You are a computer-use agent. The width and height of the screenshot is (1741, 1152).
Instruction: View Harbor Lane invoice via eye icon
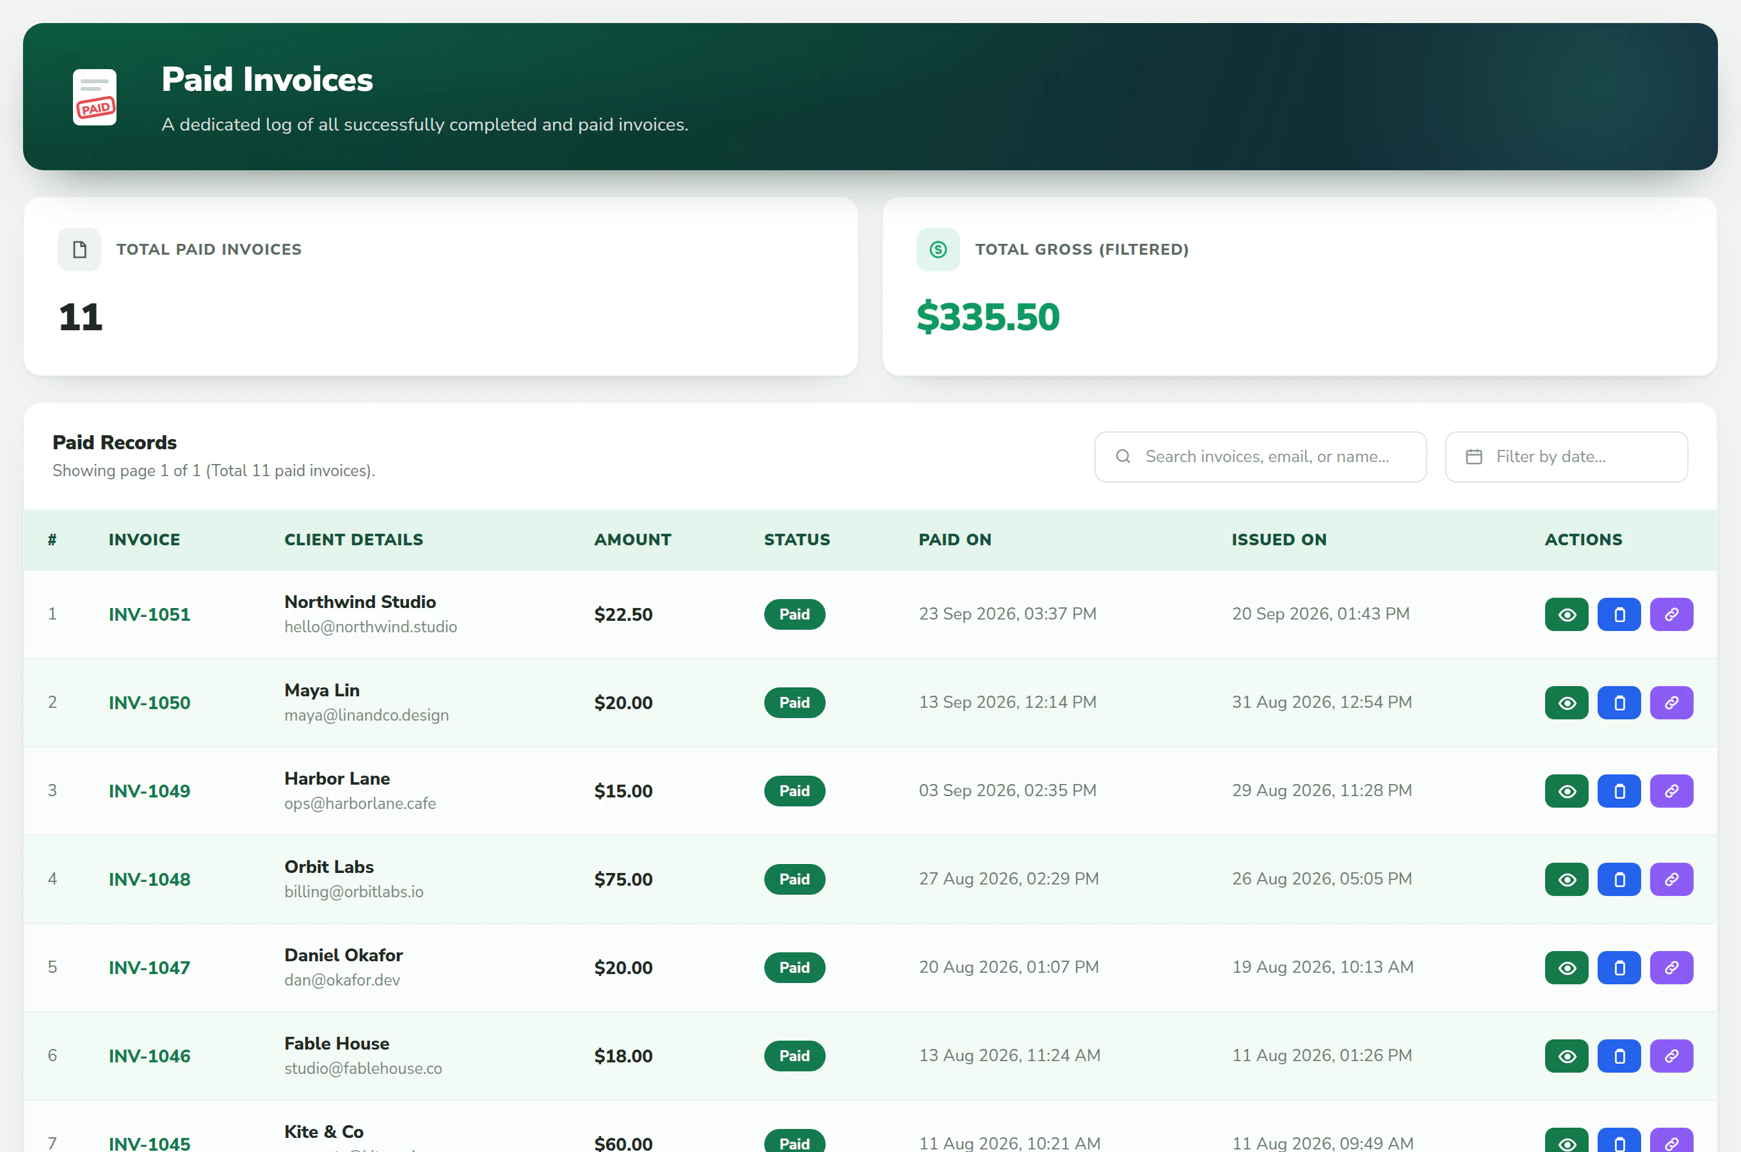pos(1566,790)
